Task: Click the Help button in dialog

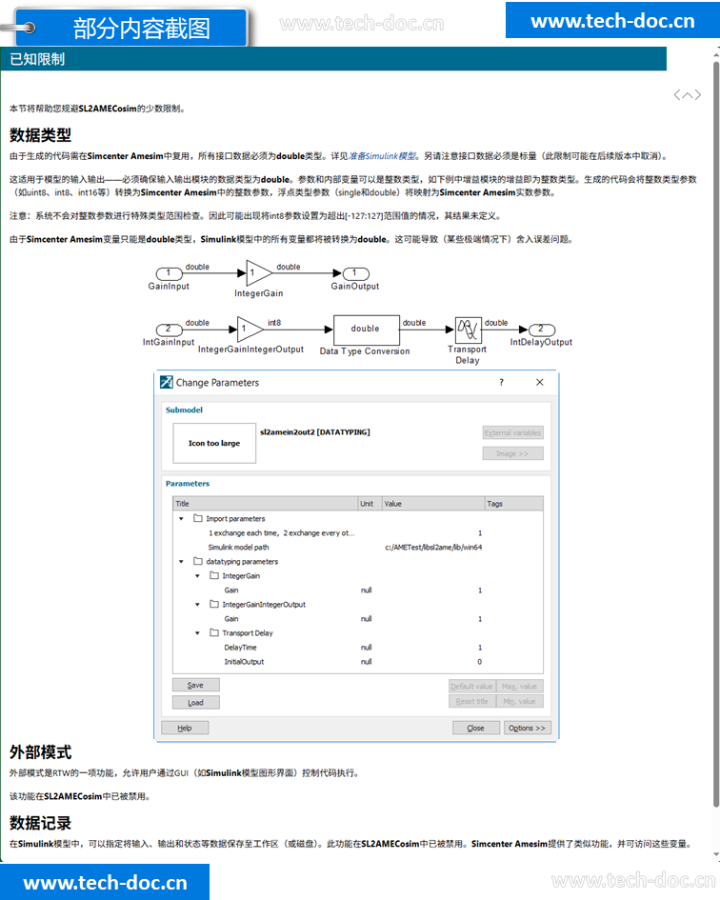Action: coord(185,728)
